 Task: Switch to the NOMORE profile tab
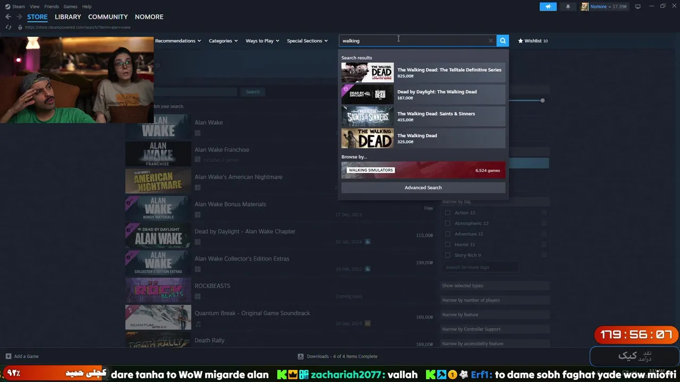coord(149,17)
